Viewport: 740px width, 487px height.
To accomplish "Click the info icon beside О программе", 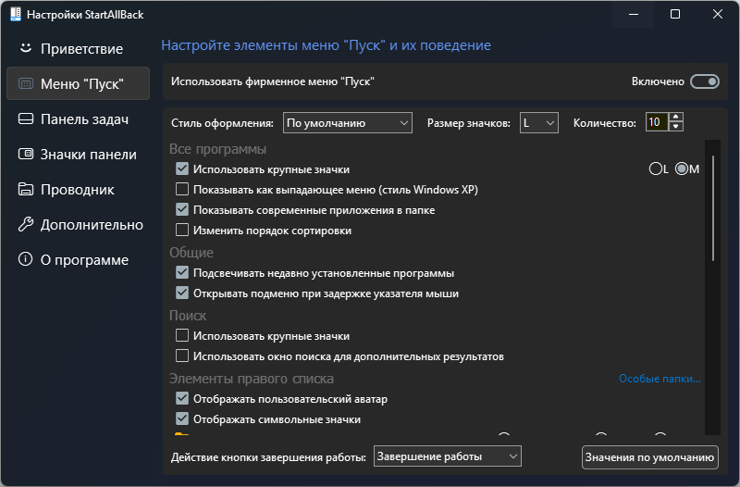I will (x=26, y=260).
